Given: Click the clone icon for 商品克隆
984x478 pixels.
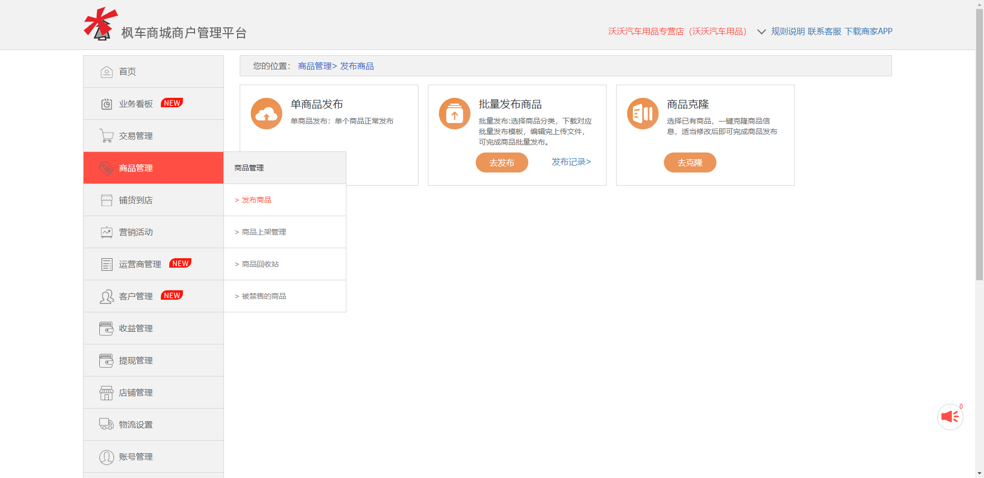Looking at the screenshot, I should [643, 114].
